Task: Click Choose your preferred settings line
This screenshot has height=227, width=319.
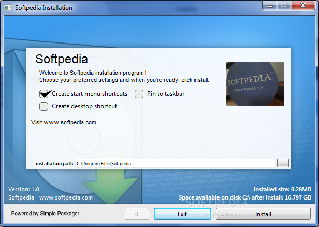Action: tap(124, 80)
